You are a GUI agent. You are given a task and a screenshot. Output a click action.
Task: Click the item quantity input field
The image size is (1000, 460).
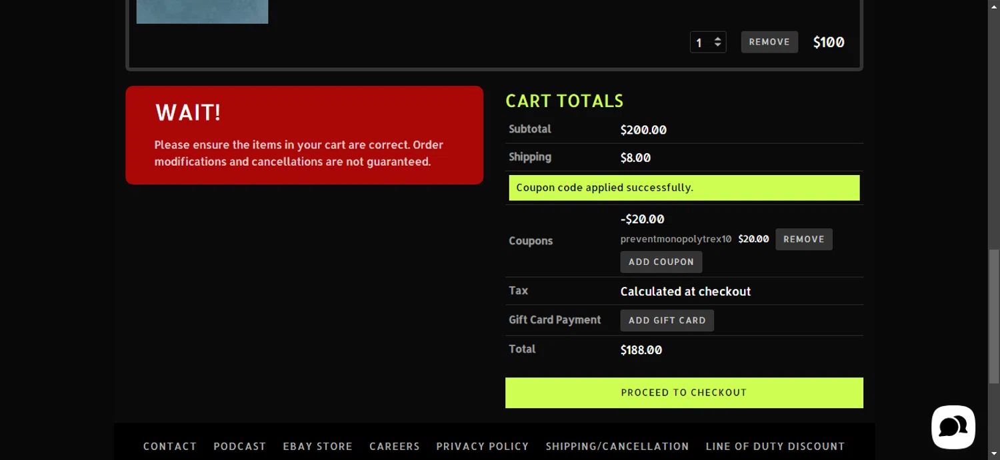pyautogui.click(x=701, y=43)
